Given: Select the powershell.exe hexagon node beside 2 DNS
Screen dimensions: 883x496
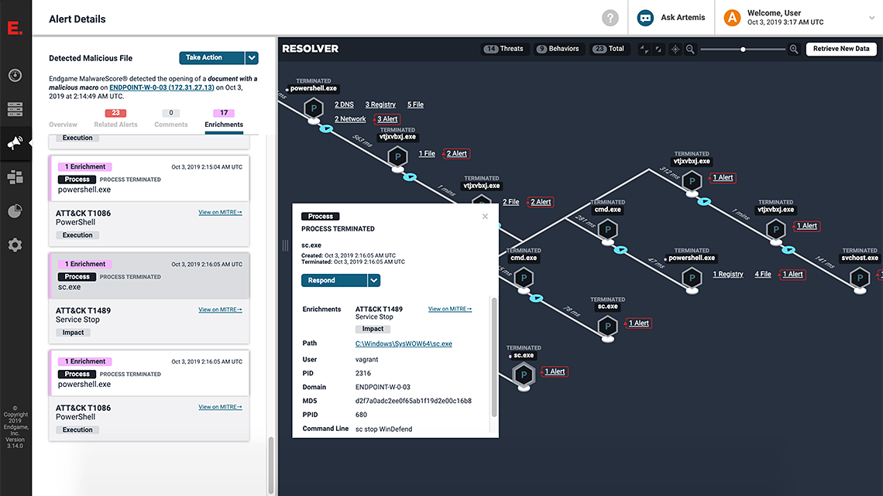Looking at the screenshot, I should 314,108.
